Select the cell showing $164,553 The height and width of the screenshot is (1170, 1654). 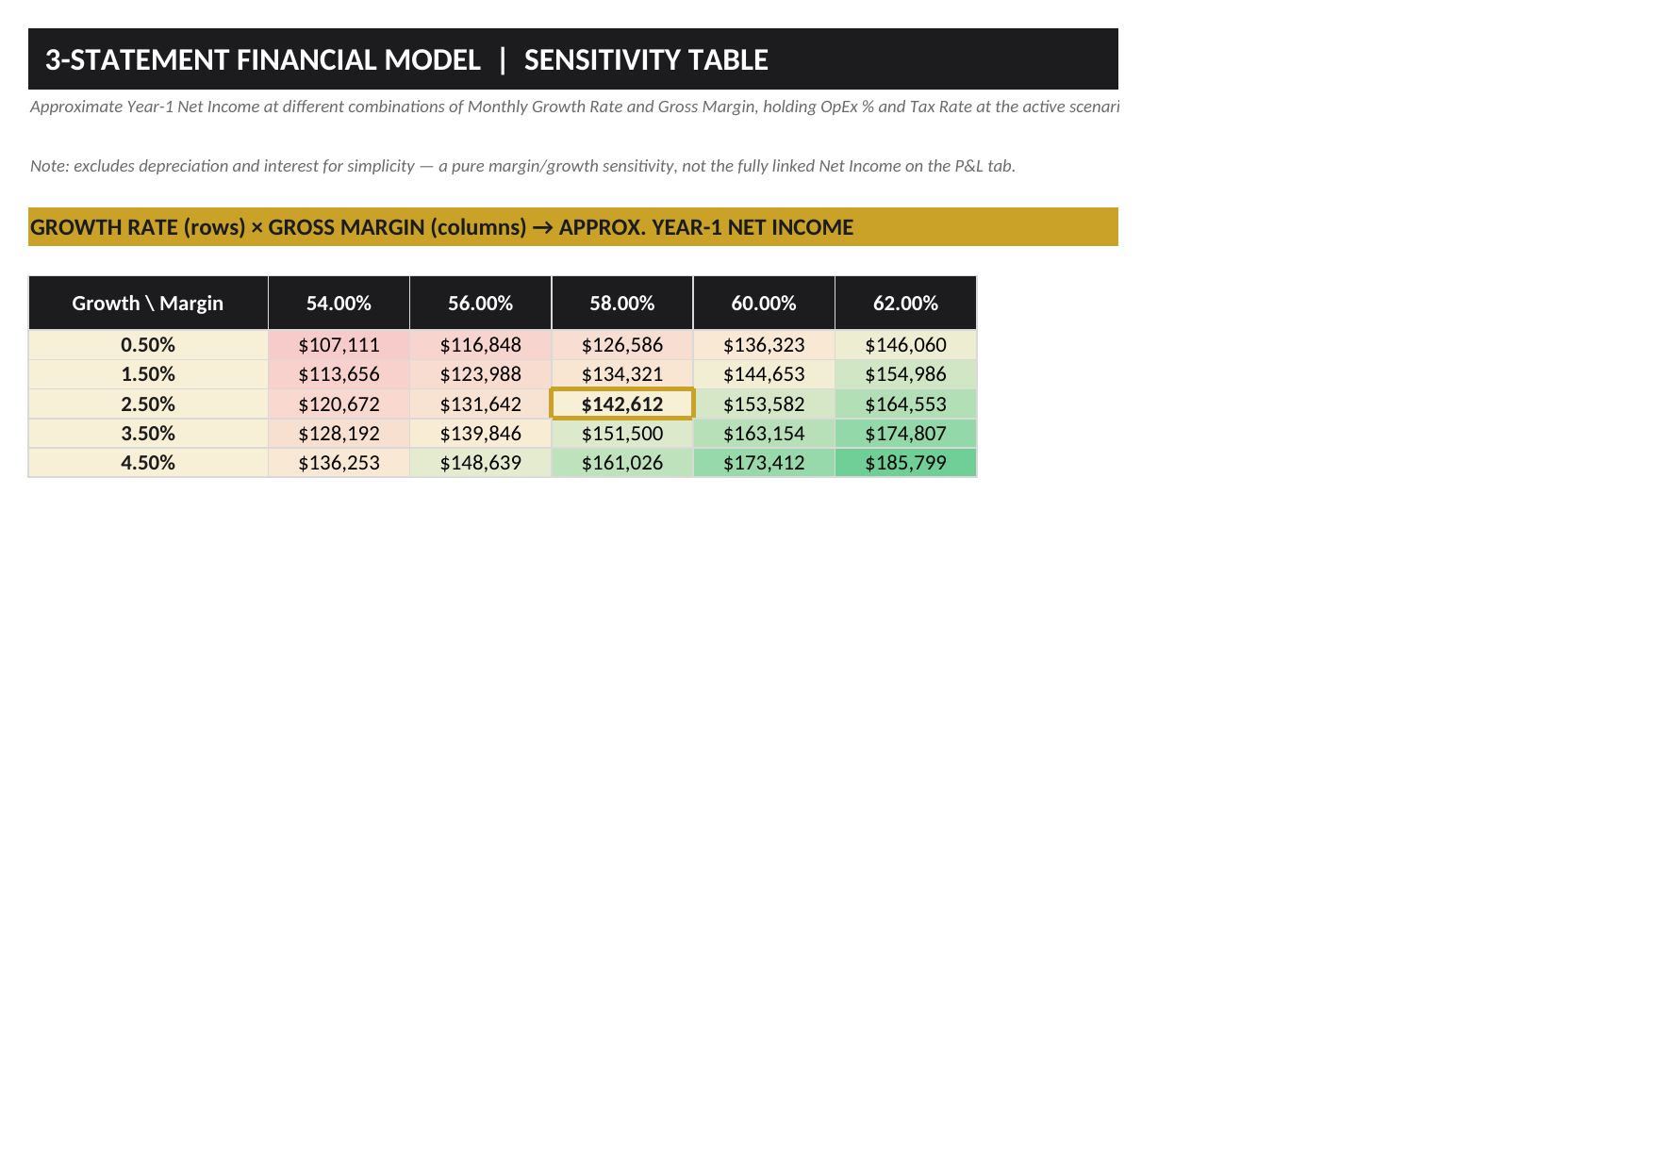[x=905, y=404]
